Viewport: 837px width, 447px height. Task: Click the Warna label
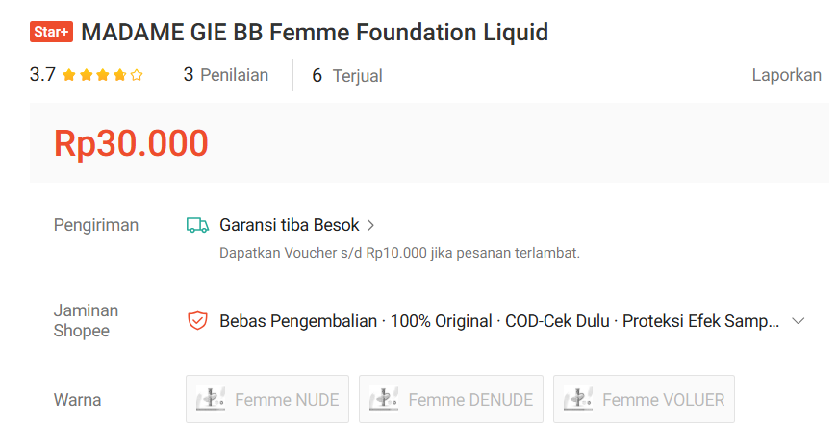point(77,400)
